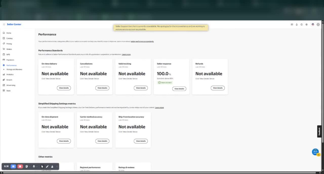View details for Ship-from location accuracy
The width and height of the screenshot is (324, 174).
141,141
